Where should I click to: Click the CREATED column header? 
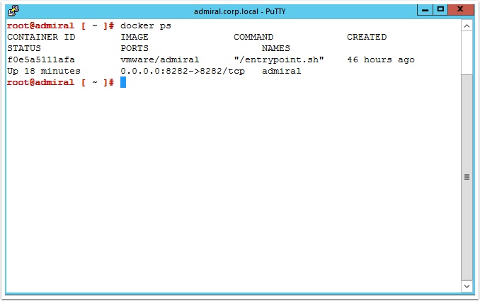[x=367, y=37]
